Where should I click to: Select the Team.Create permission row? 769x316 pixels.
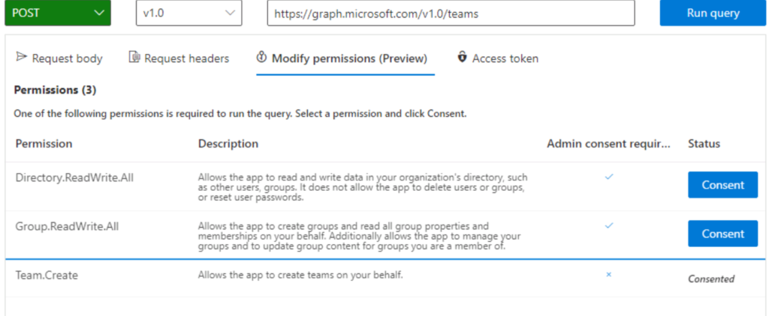point(385,278)
